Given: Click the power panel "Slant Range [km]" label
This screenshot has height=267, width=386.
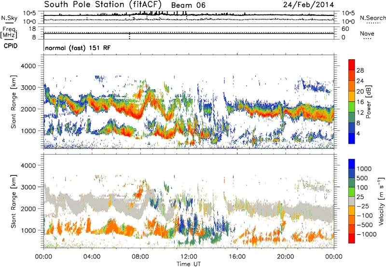Looking at the screenshot, I should coord(14,102).
